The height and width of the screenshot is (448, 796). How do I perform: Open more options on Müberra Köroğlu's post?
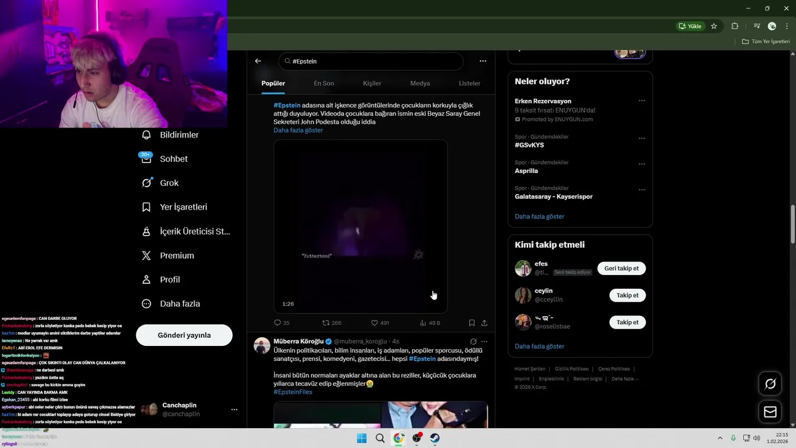pyautogui.click(x=484, y=342)
